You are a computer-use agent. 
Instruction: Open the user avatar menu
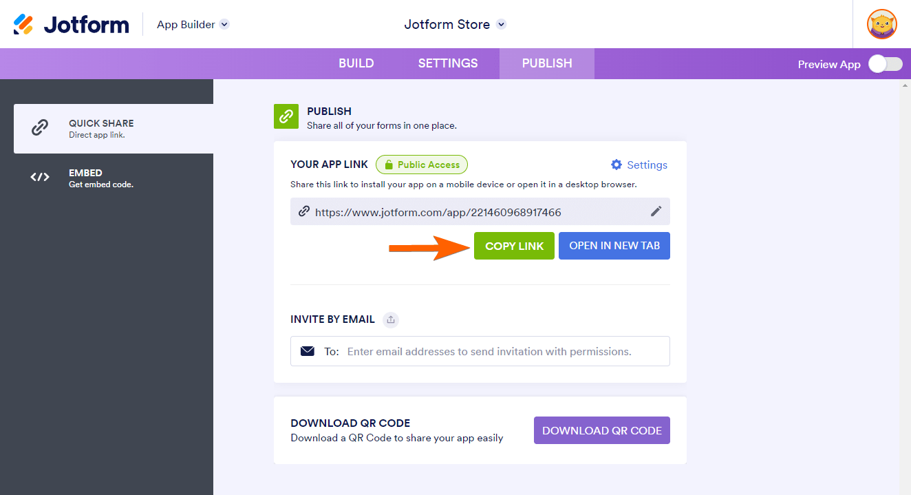(881, 24)
